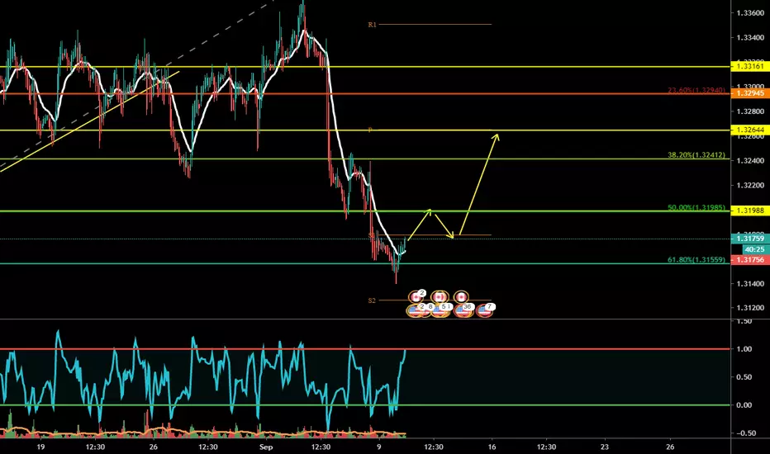The image size is (770, 454).
Task: Click the indicator scale value 0.50
Action: pyautogui.click(x=744, y=377)
